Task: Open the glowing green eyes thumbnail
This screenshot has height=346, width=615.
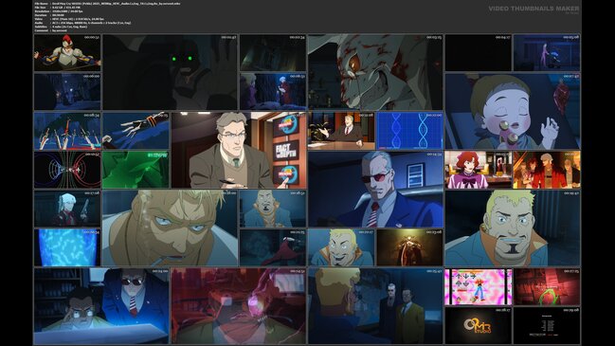Action: pos(170,72)
